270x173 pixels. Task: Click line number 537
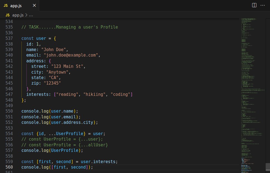point(9,38)
